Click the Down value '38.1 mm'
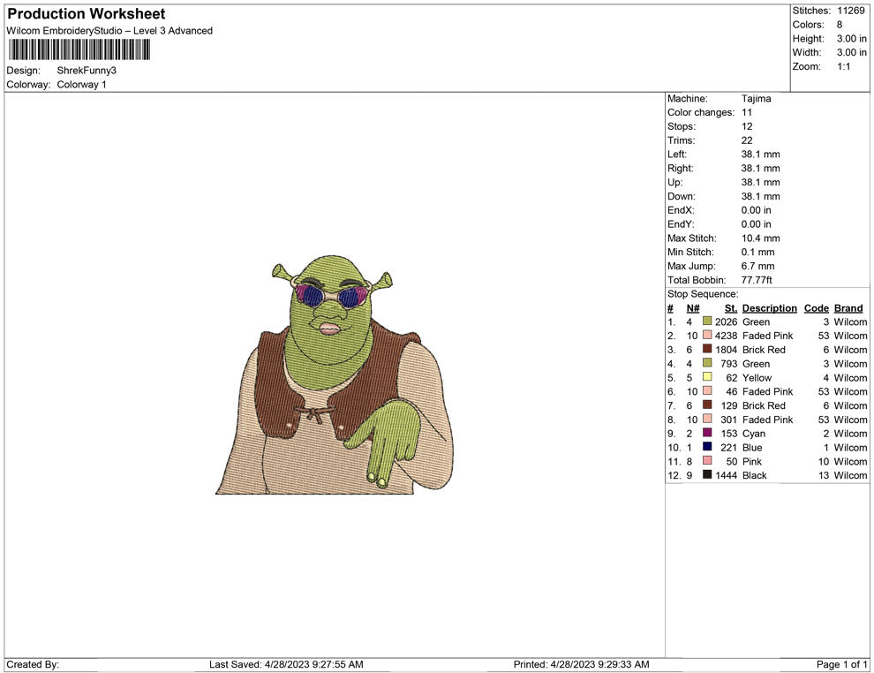 (x=760, y=196)
